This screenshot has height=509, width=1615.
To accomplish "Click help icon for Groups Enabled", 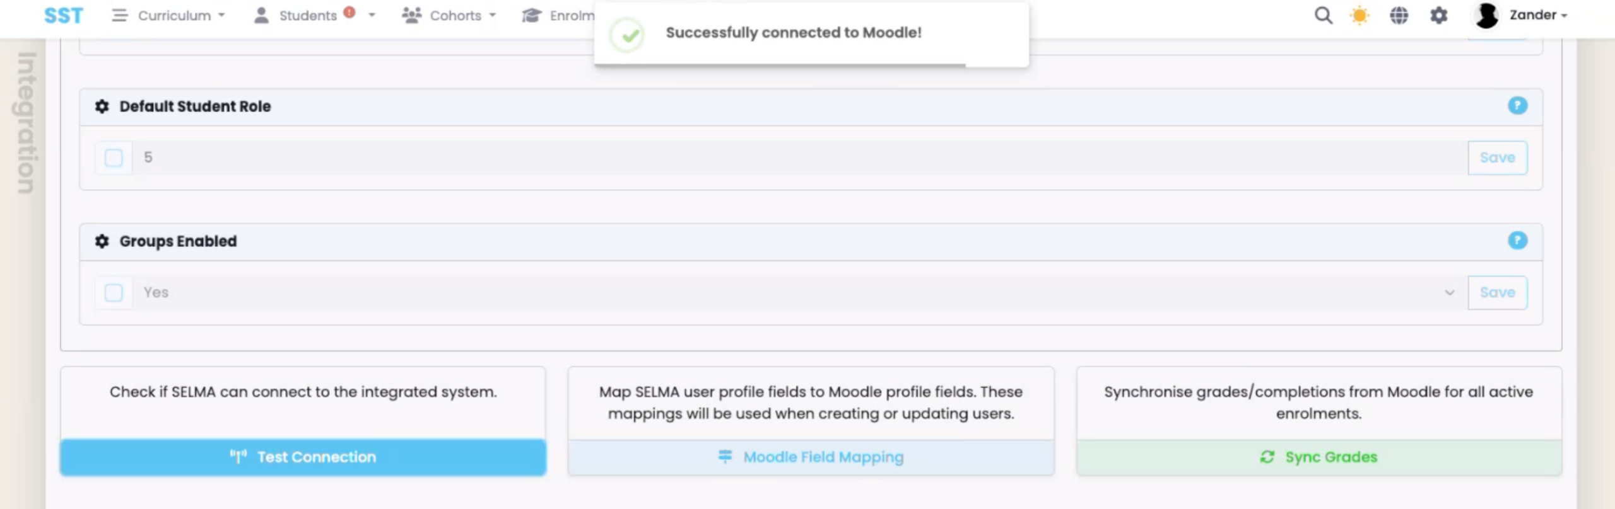I will coord(1517,241).
